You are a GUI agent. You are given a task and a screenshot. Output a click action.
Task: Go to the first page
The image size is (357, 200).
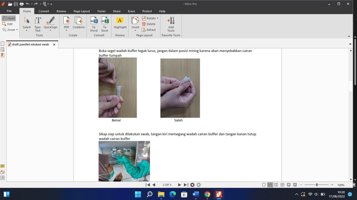coord(148,185)
